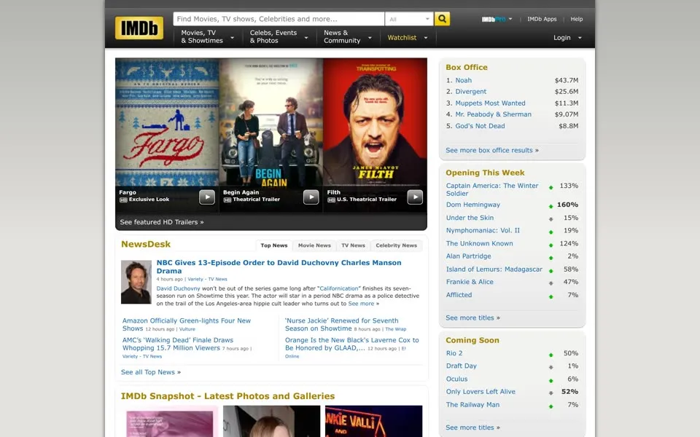The width and height of the screenshot is (700, 437).
Task: Click See more titles under Opening This Week
Action: click(x=472, y=318)
